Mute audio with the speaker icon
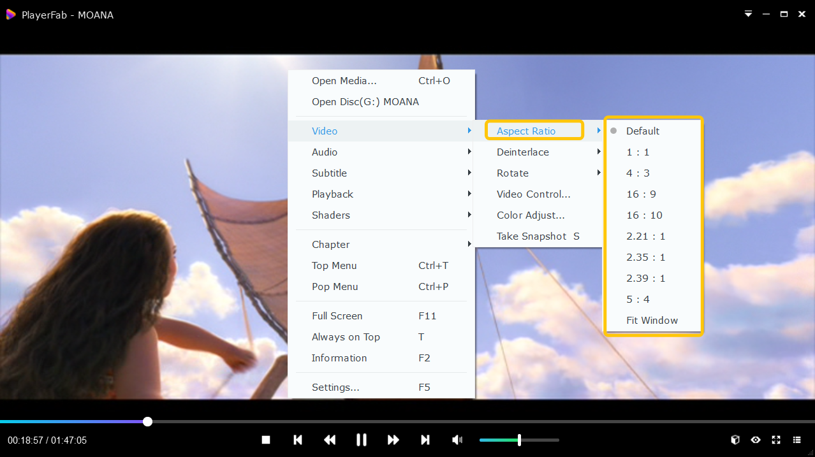 pyautogui.click(x=457, y=440)
